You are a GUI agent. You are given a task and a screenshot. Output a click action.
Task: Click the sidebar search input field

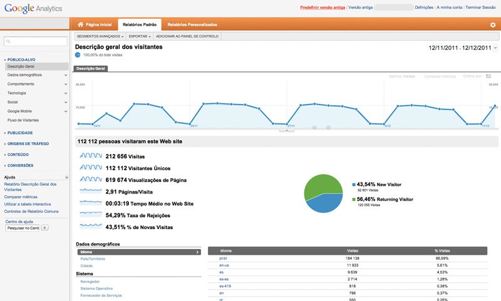tap(36, 41)
